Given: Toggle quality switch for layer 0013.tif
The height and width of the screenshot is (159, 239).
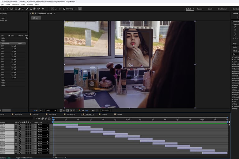Looking at the screenshot, I should 20,153.
